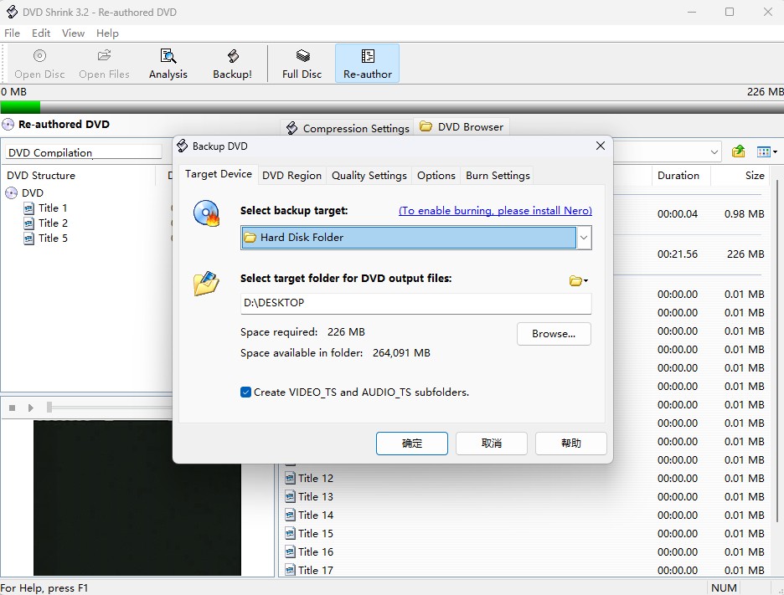Click the Backup! toolbar icon
The width and height of the screenshot is (784, 595).
pyautogui.click(x=232, y=63)
